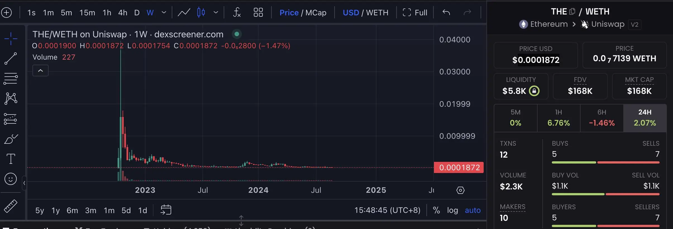The height and width of the screenshot is (229, 673).
Task: Select the 24H stats tab
Action: [x=645, y=118]
